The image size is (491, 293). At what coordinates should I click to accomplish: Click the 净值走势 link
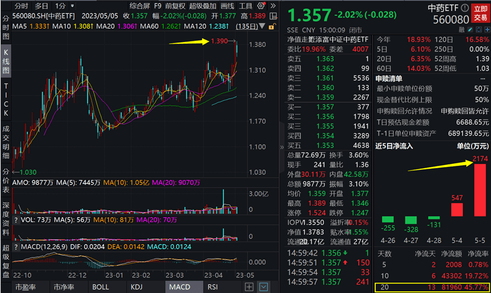[x=298, y=40]
